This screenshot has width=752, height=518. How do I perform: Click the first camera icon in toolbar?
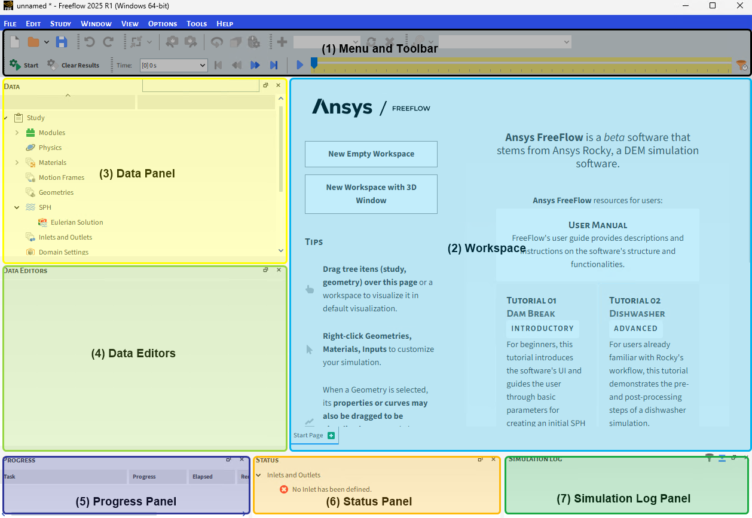pos(173,42)
